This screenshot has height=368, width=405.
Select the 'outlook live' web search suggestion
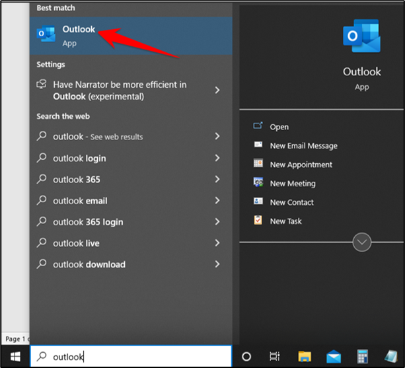pyautogui.click(x=76, y=243)
